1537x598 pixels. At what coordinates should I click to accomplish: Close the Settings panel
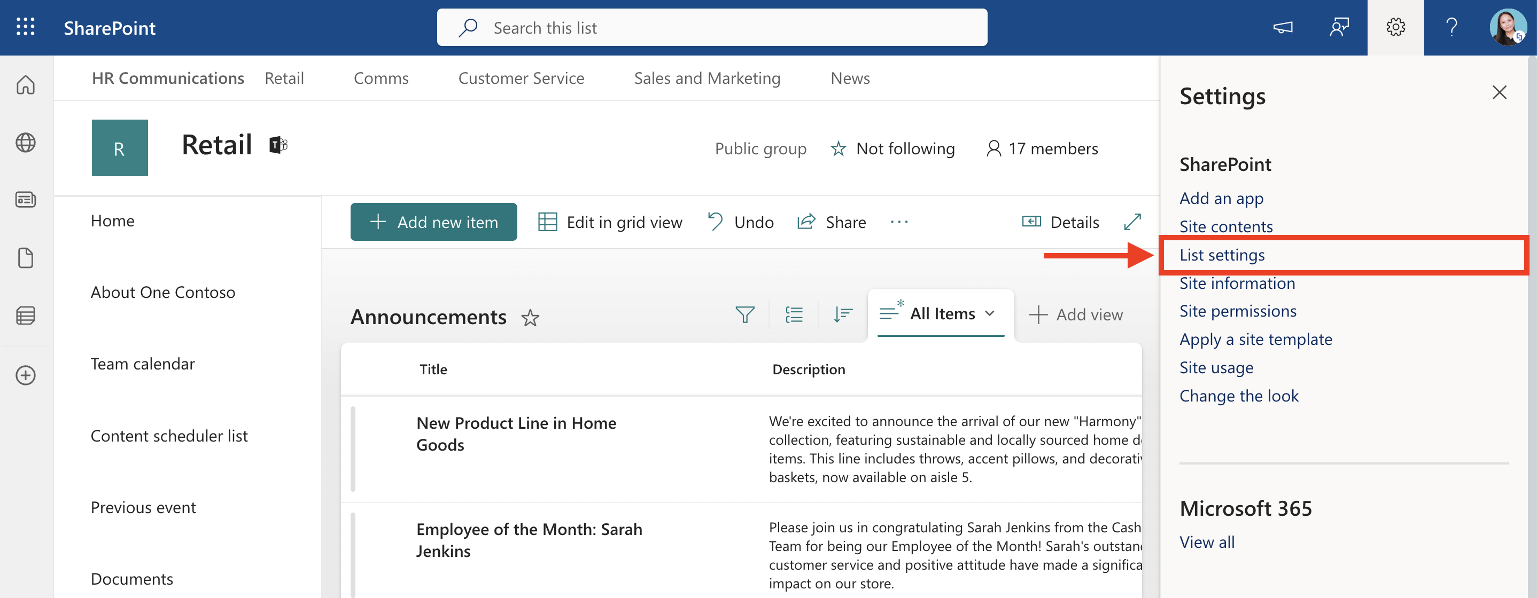[1499, 92]
